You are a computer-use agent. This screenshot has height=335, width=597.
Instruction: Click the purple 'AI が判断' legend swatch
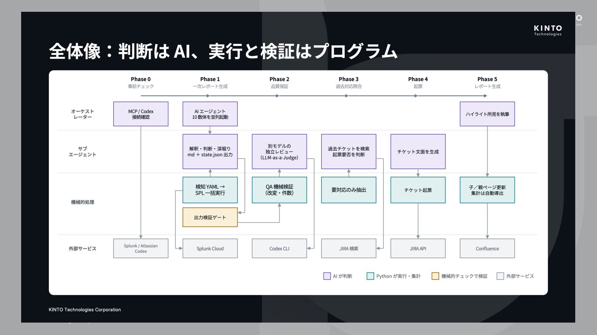(x=327, y=276)
